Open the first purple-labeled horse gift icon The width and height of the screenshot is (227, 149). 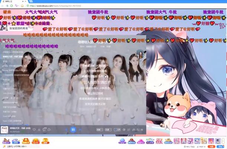coord(6,141)
